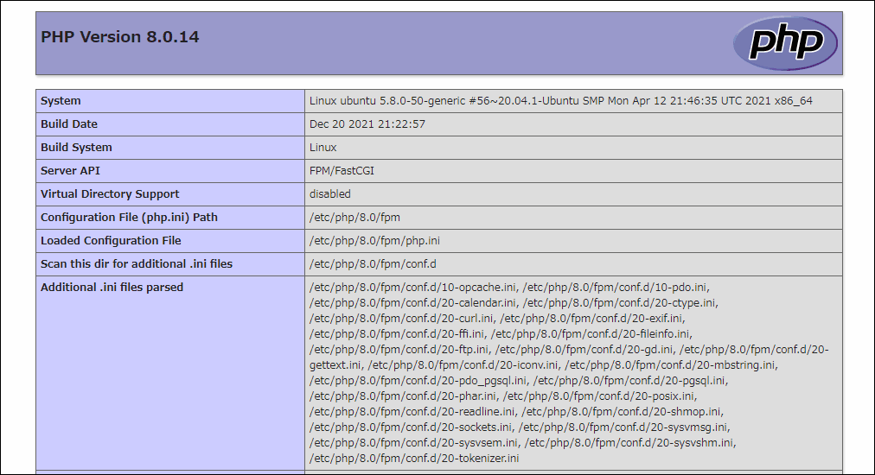Click 'Scan this dir for additional .ini files'
This screenshot has width=875, height=475.
(136, 264)
